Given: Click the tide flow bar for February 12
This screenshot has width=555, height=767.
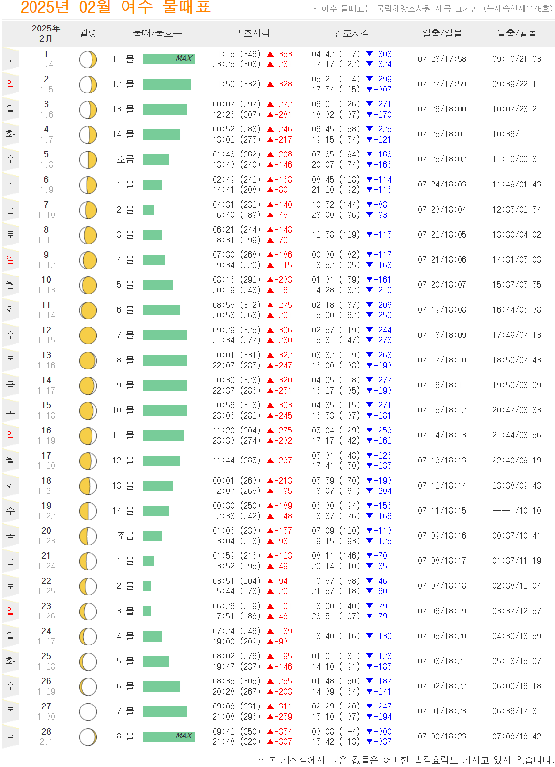Looking at the screenshot, I should 165,335.
